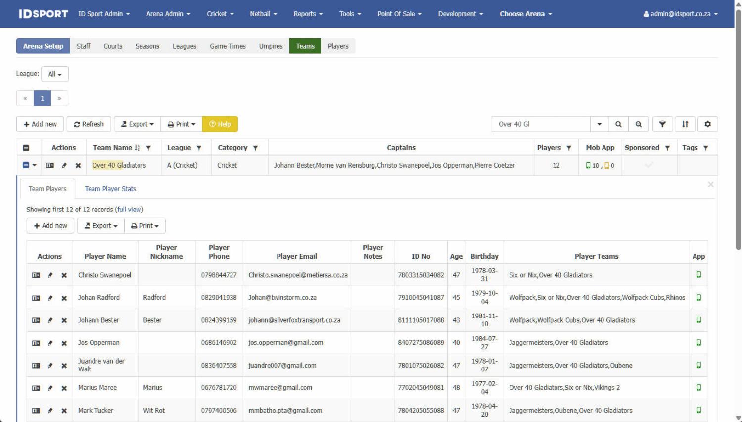Select page 1 in pagination
The width and height of the screenshot is (742, 422).
(x=43, y=98)
